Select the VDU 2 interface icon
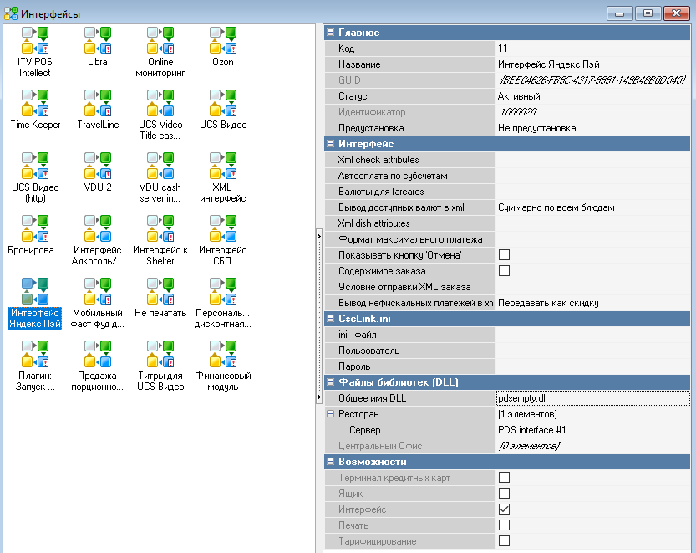The image size is (696, 553). coord(97,165)
